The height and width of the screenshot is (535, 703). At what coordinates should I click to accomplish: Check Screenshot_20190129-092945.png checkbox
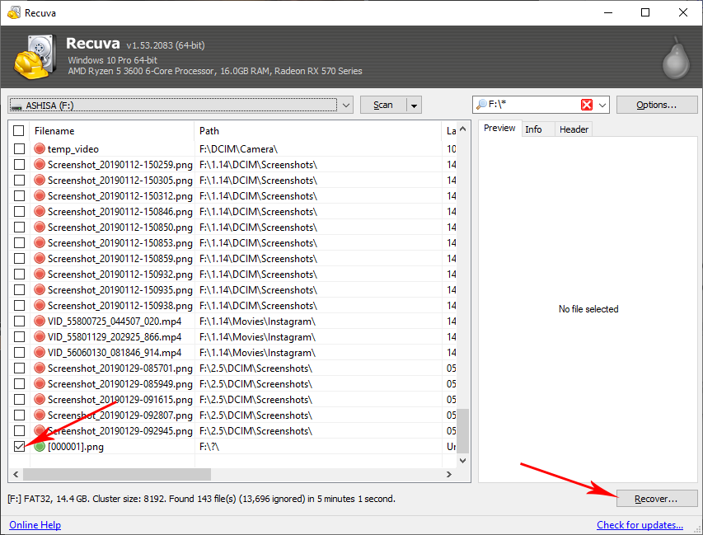tap(19, 431)
